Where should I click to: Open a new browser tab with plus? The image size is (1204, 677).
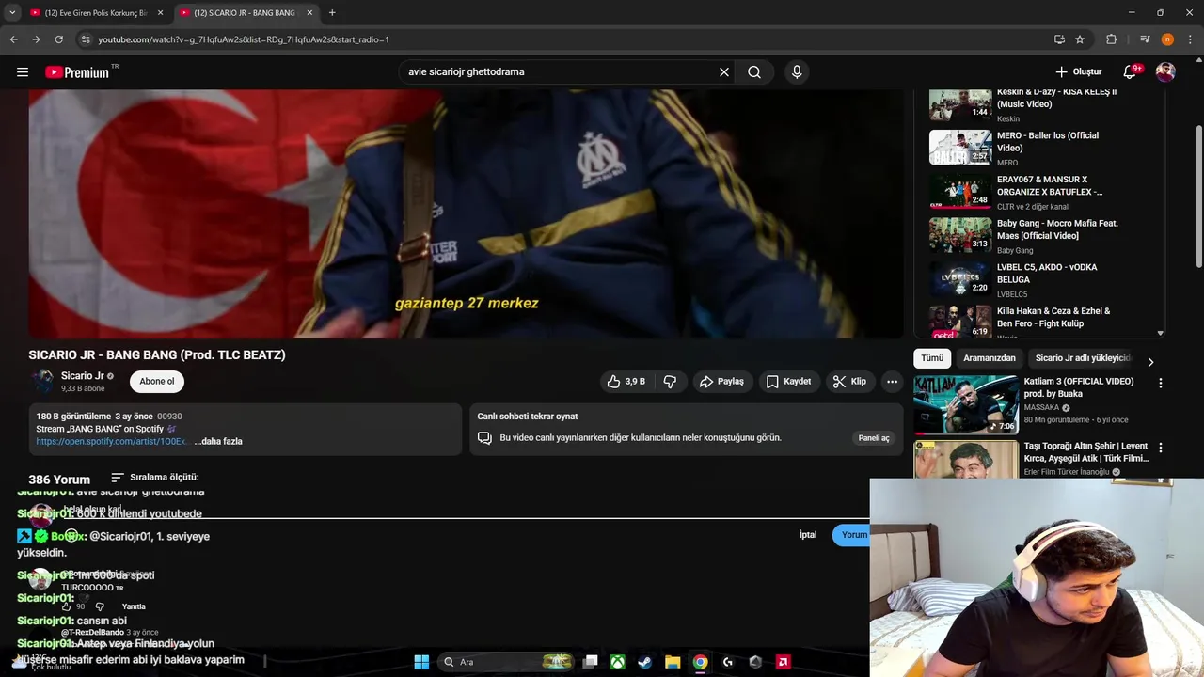point(332,12)
